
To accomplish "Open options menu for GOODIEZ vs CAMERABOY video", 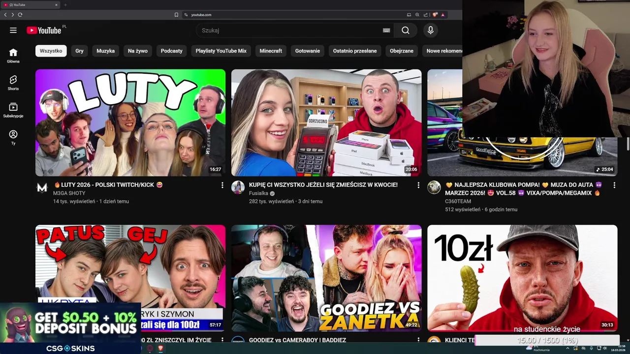I will [x=418, y=340].
